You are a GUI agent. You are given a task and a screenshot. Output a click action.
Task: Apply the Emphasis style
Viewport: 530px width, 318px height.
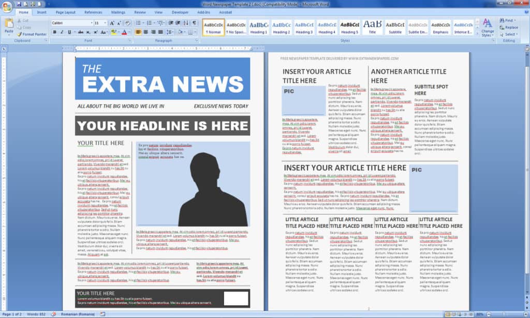[440, 27]
